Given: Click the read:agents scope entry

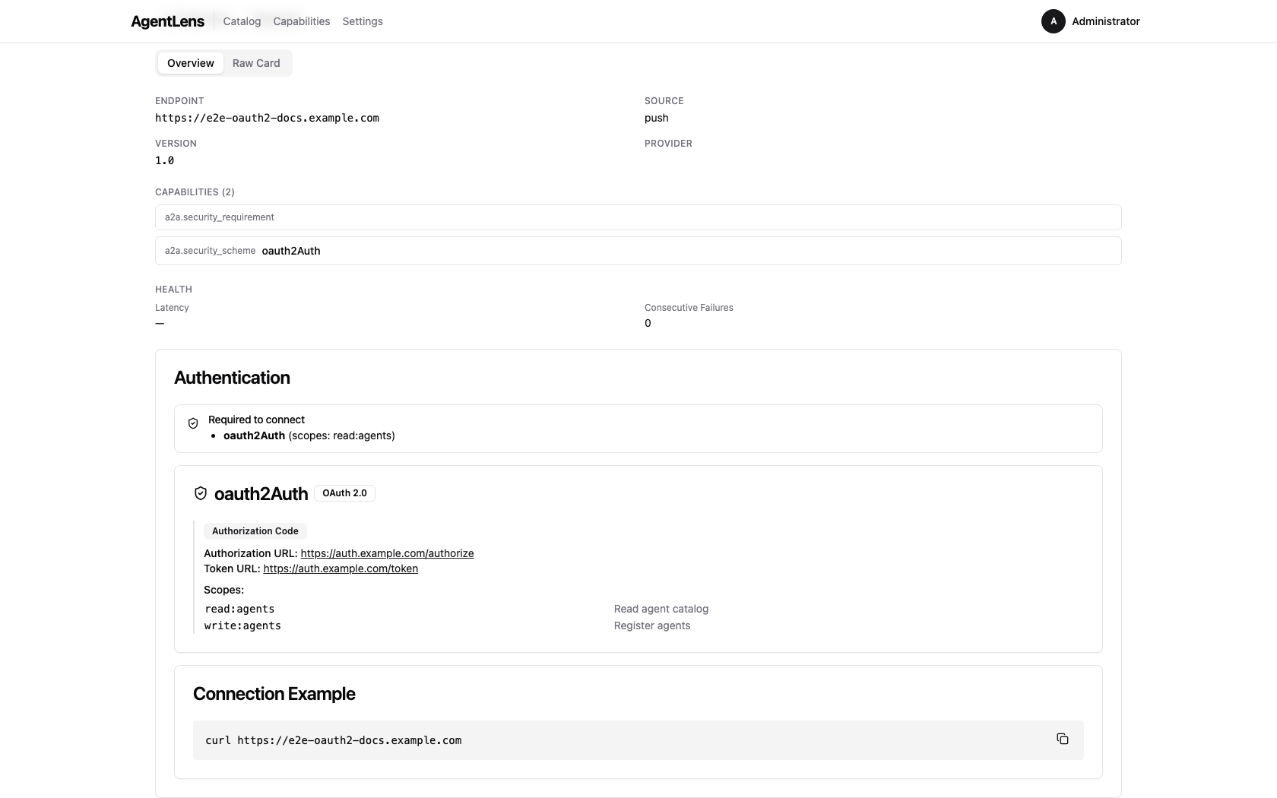Looking at the screenshot, I should click(x=239, y=609).
